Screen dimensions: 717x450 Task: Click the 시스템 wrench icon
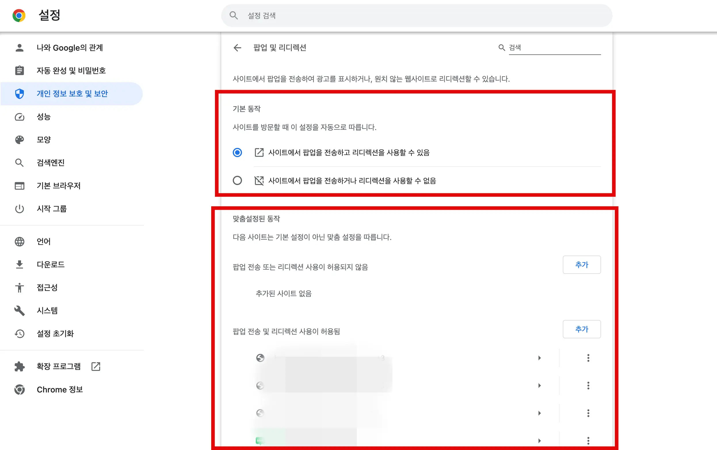click(19, 310)
